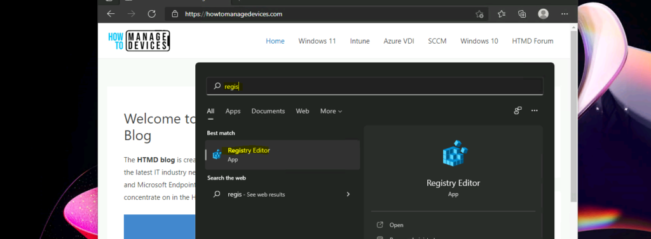Open the SCCM menu item
651x239 pixels.
(437, 41)
